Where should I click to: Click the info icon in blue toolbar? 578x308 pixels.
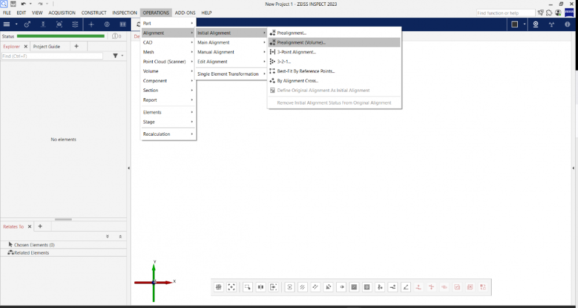(x=568, y=24)
